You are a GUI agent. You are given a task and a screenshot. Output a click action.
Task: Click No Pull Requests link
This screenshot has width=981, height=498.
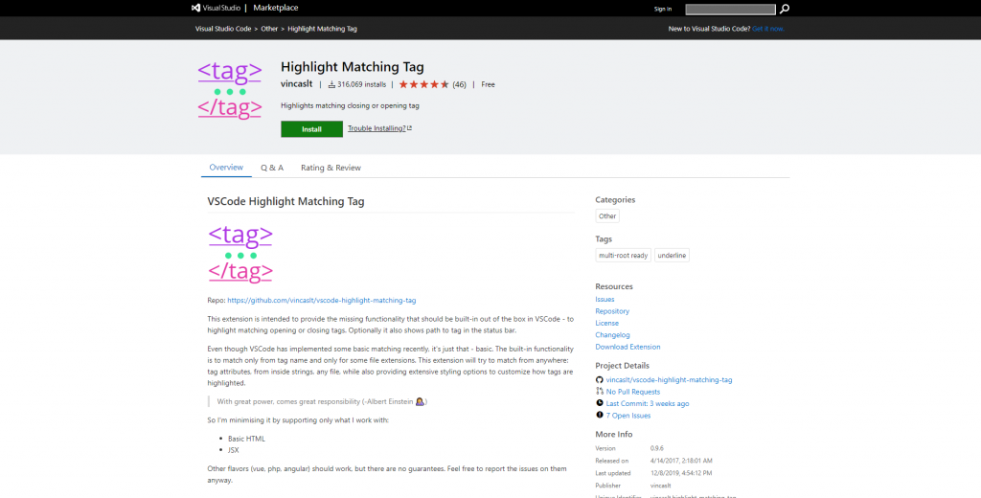point(633,392)
